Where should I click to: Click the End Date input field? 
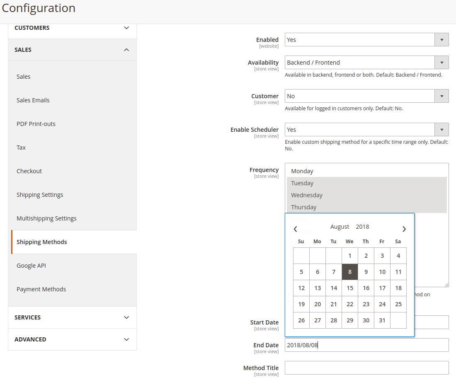click(x=366, y=345)
